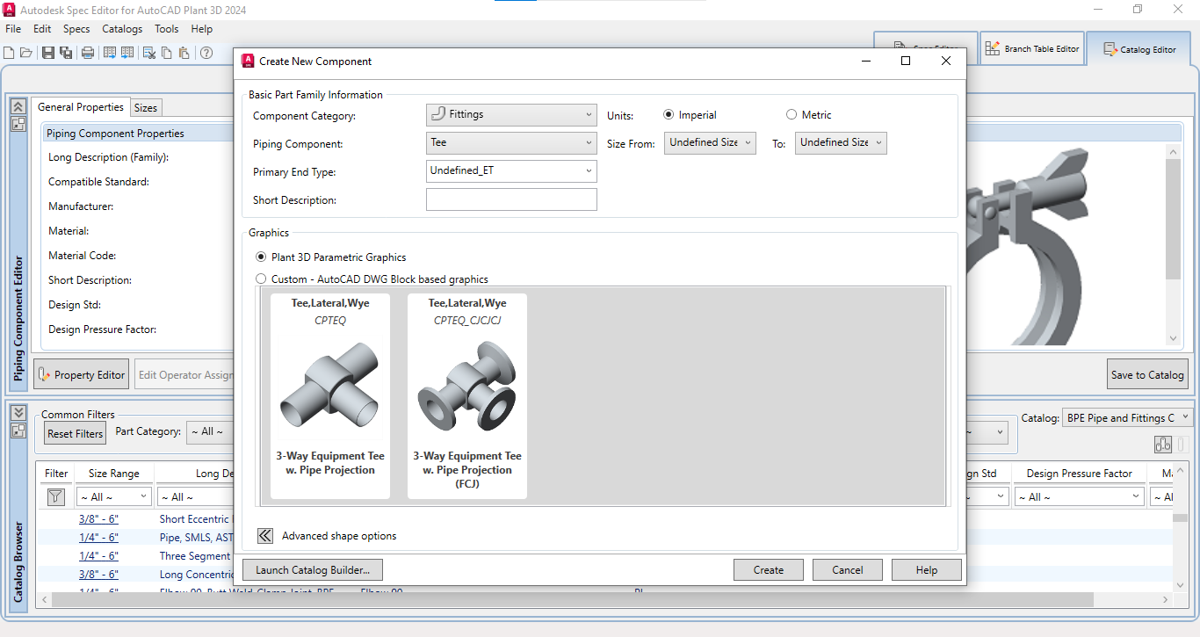Click the Property Editor button
This screenshot has height=637, width=1200.
[81, 374]
